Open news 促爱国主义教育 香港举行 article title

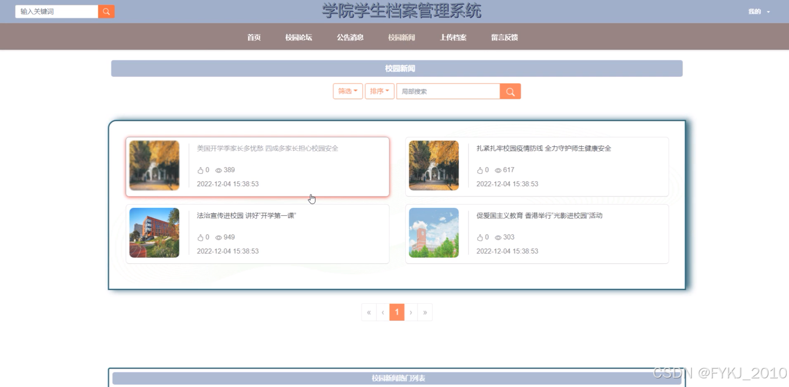539,216
